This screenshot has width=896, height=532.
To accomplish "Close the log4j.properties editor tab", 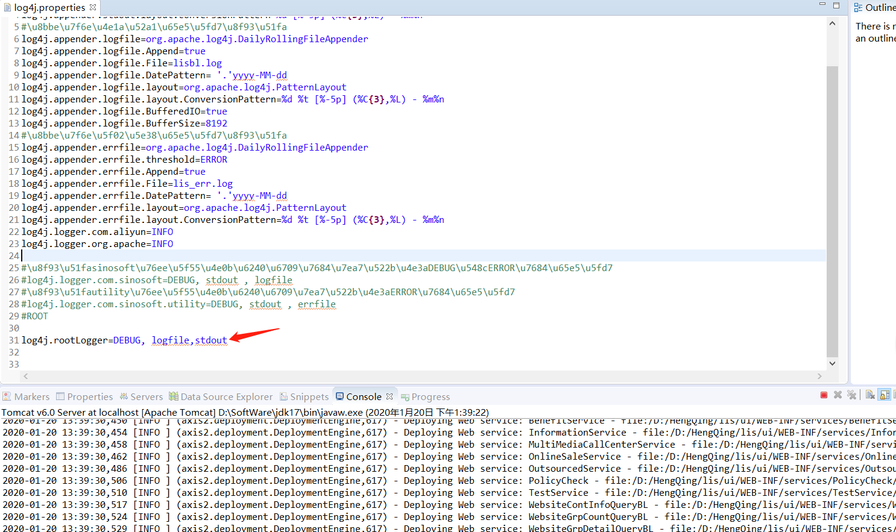I will tap(93, 7).
